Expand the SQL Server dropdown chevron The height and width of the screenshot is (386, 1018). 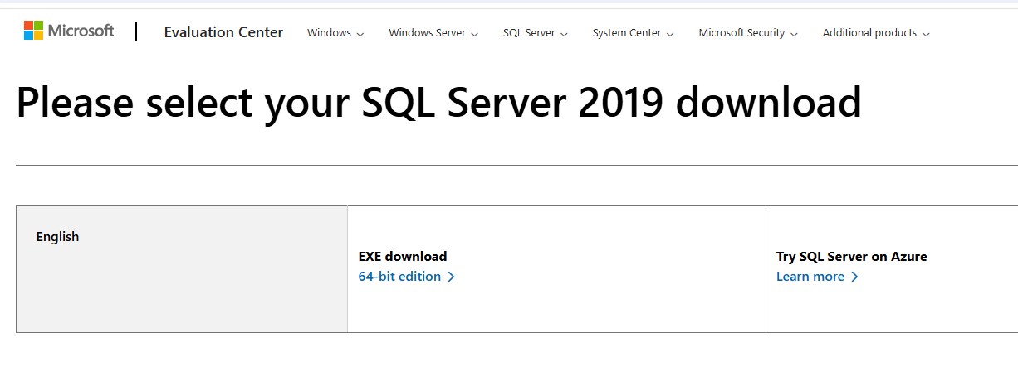564,34
